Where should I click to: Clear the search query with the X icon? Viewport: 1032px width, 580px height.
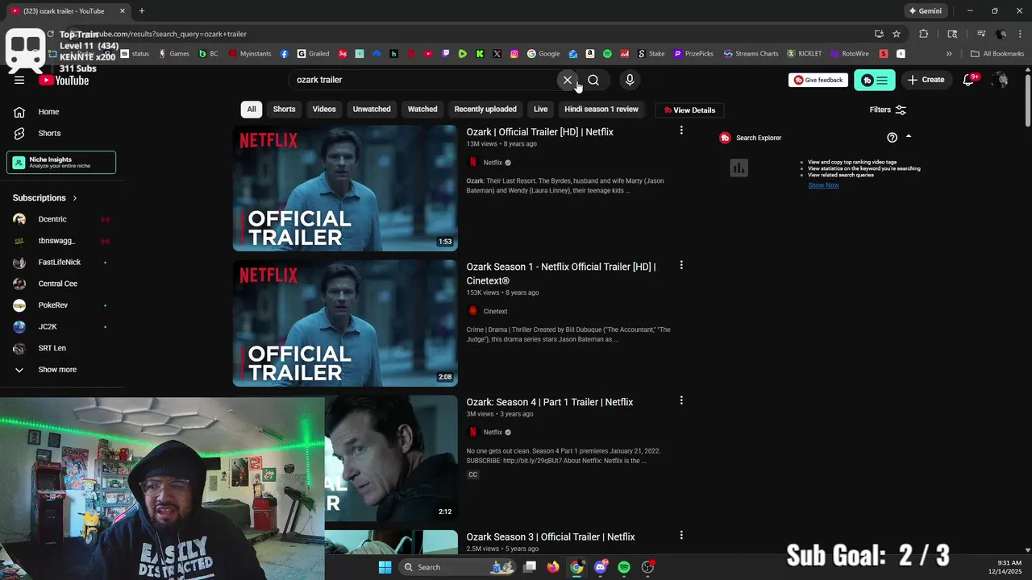tap(568, 80)
